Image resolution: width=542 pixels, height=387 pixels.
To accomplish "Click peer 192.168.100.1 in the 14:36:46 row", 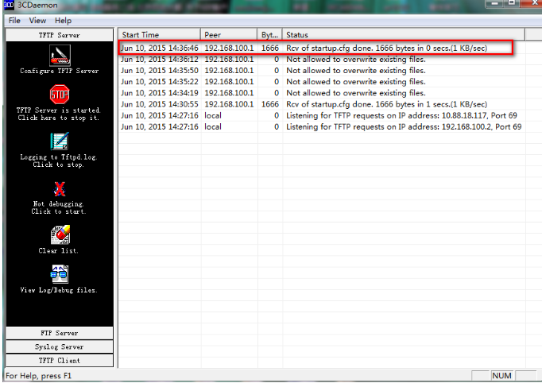I will (229, 48).
